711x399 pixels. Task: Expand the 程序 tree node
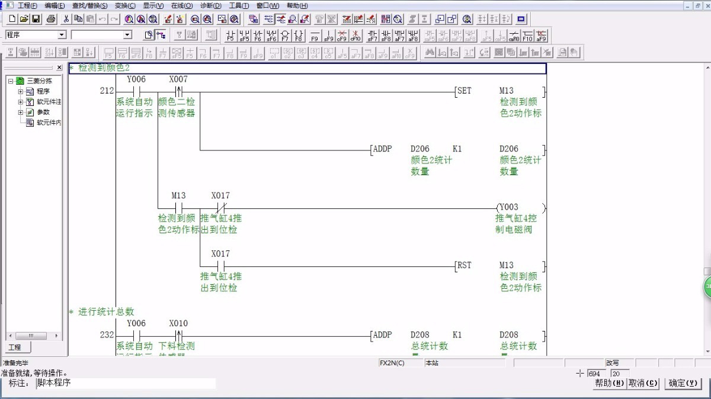21,91
